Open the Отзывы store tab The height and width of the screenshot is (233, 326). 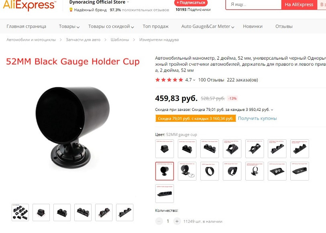click(x=284, y=26)
